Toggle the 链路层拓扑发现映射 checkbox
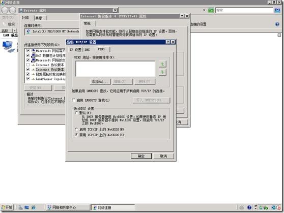 point(28,74)
